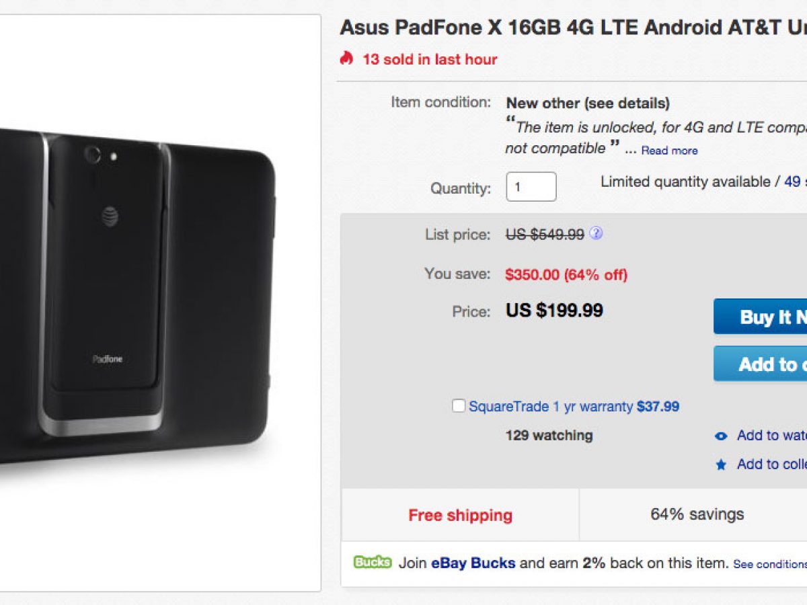Click the star icon for collection

[x=721, y=465]
